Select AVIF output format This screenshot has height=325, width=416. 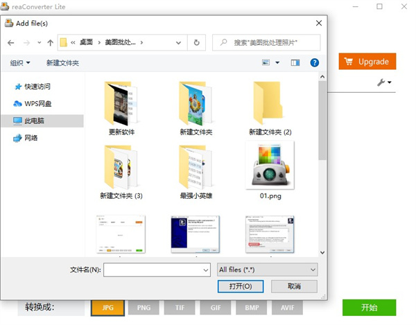(288, 307)
